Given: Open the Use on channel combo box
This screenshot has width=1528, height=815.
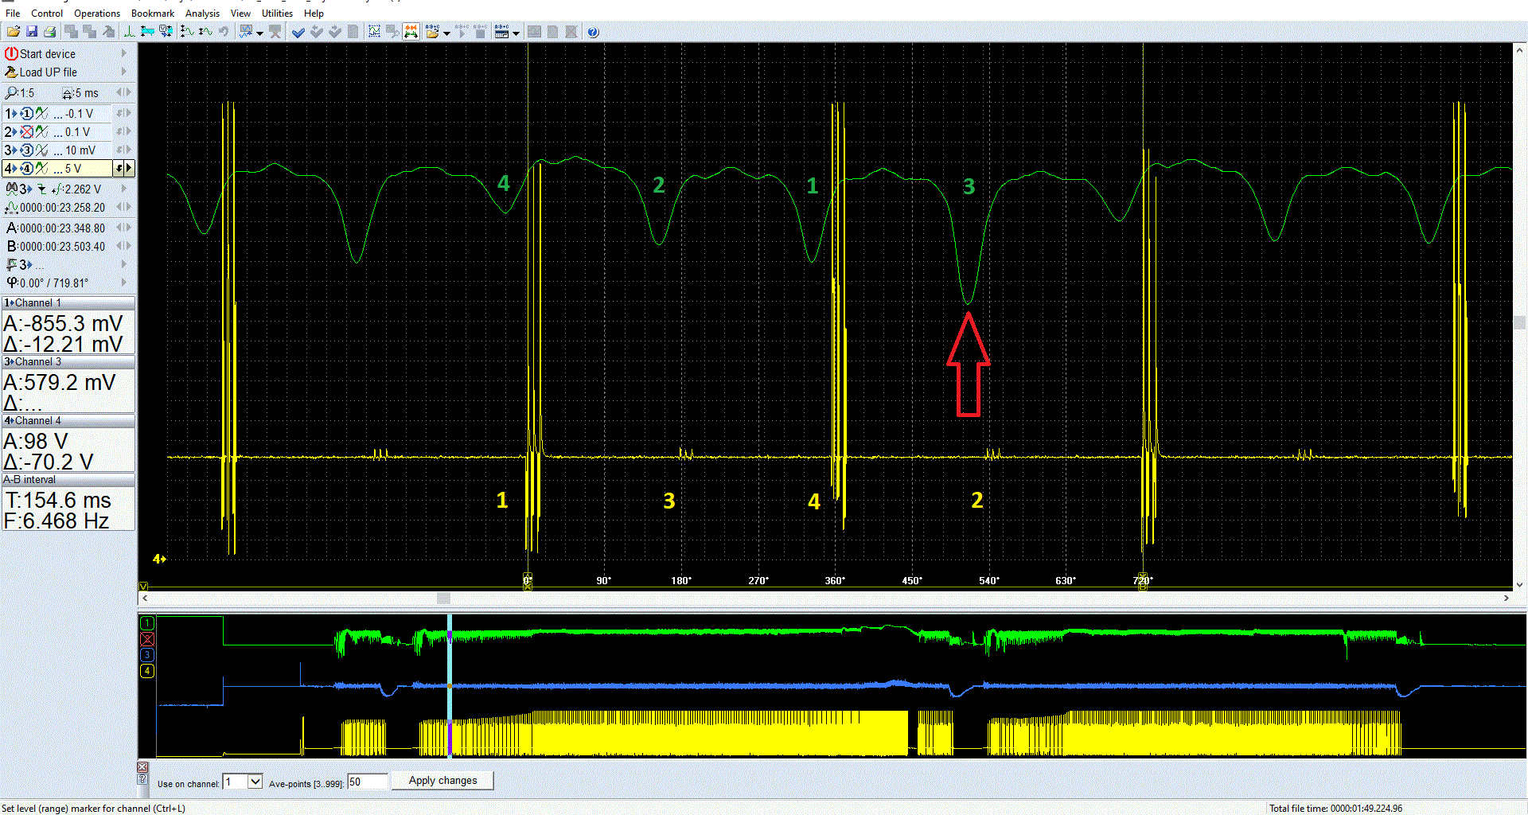Looking at the screenshot, I should (243, 782).
